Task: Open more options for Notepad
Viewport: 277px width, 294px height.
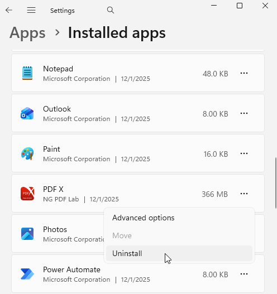Action: click(x=244, y=73)
